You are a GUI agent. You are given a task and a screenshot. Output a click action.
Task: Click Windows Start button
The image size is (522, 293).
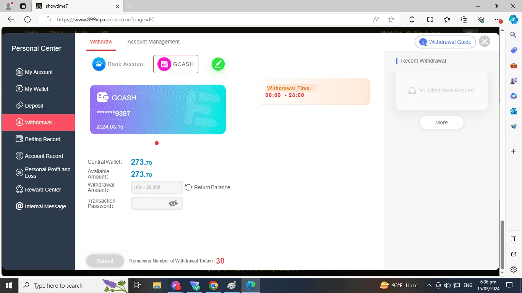click(x=9, y=285)
